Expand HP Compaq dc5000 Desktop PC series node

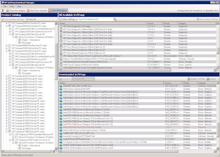pos(7,101)
